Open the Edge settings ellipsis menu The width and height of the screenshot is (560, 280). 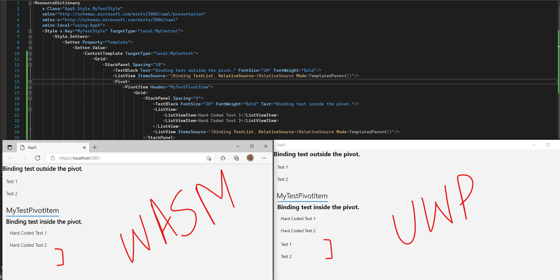point(264,158)
